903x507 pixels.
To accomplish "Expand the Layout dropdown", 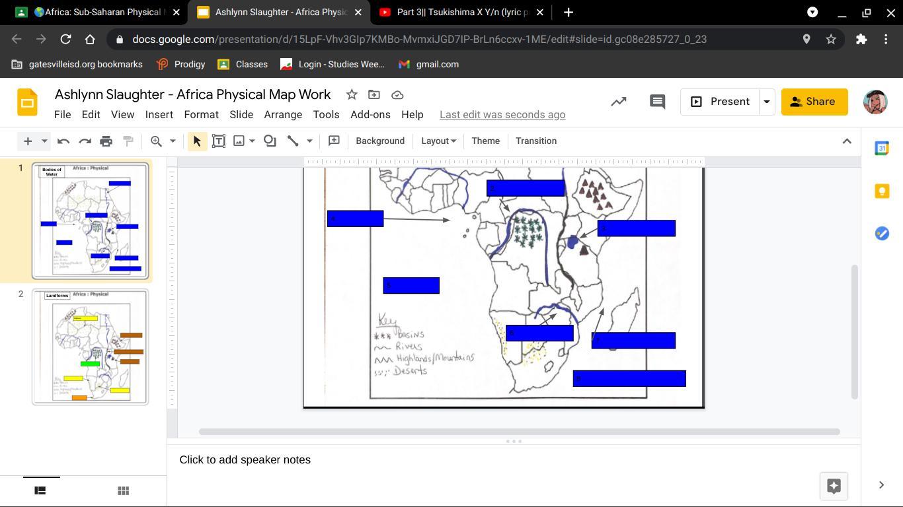I will click(x=438, y=141).
